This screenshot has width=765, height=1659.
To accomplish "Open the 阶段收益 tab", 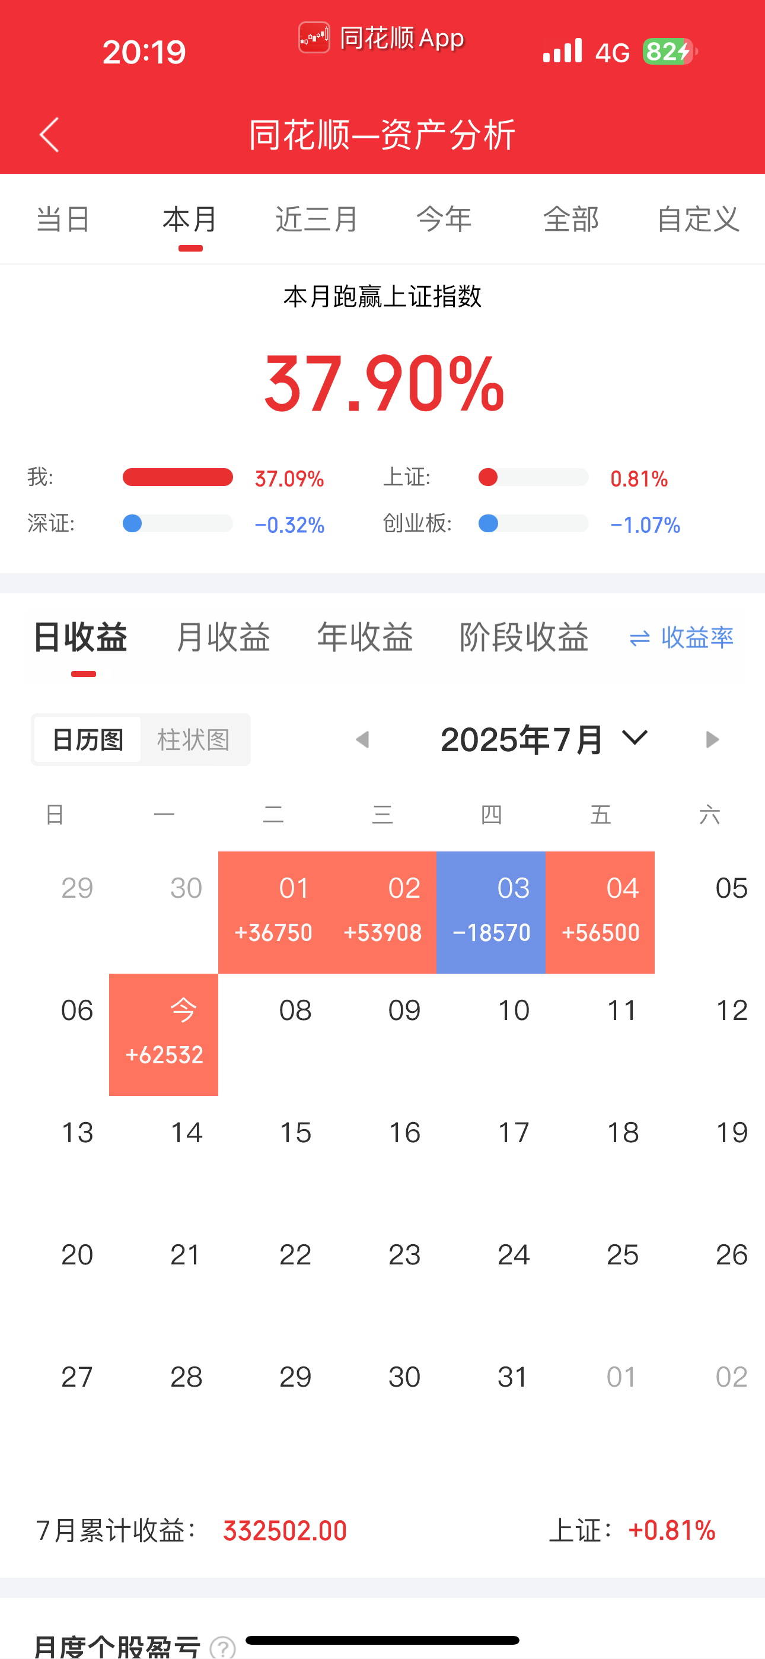I will [524, 638].
